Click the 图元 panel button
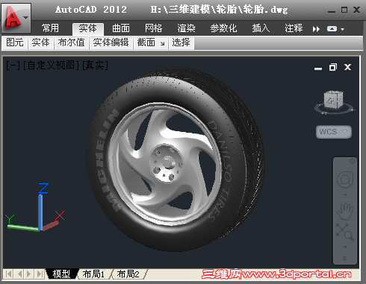Screen dimensions: 366x284 [15, 42]
